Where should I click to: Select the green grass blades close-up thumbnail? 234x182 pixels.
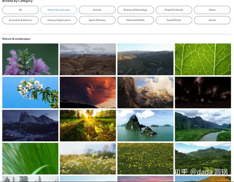coord(30,159)
